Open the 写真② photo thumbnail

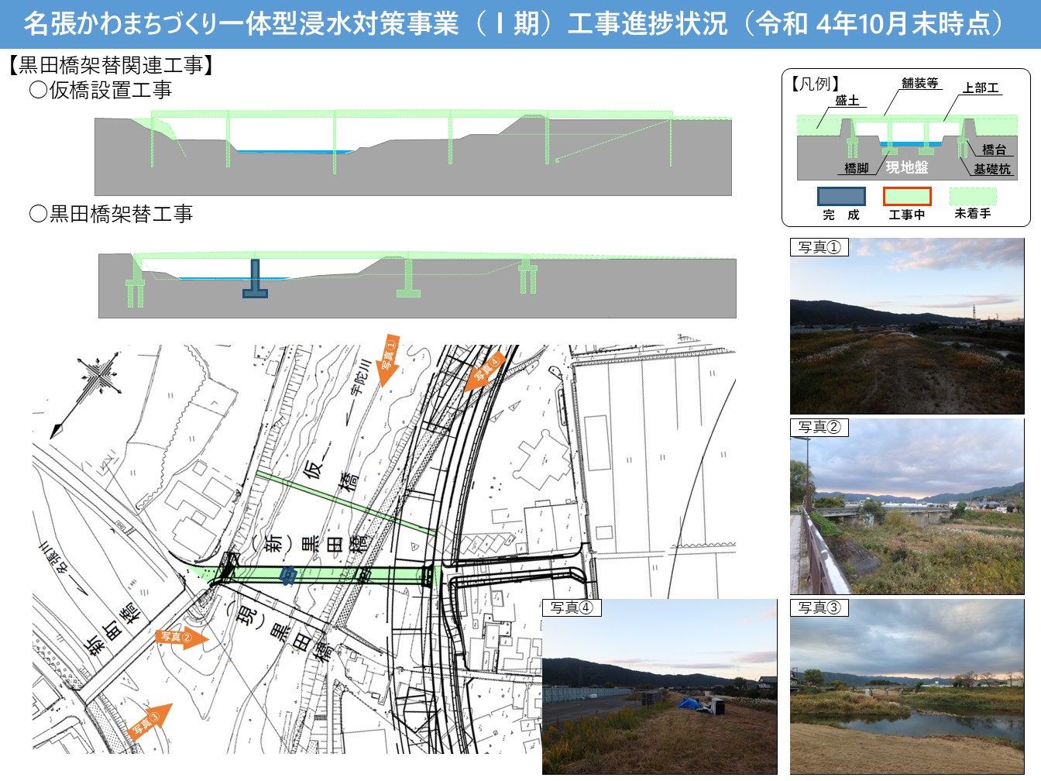click(x=906, y=507)
